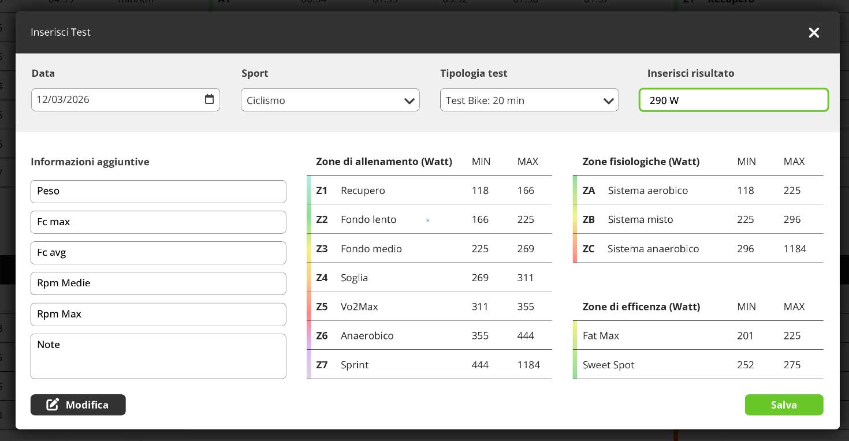The height and width of the screenshot is (441, 849).
Task: Select the ZB Sistema misto row
Action: tap(698, 219)
